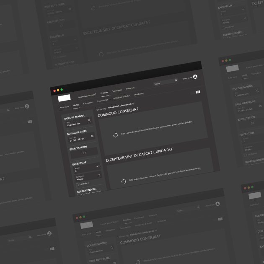Image resolution: width=264 pixels, height=264 pixels.
Task: Click the magnifier in the front window's Suche bar
Action: pyautogui.click(x=176, y=80)
